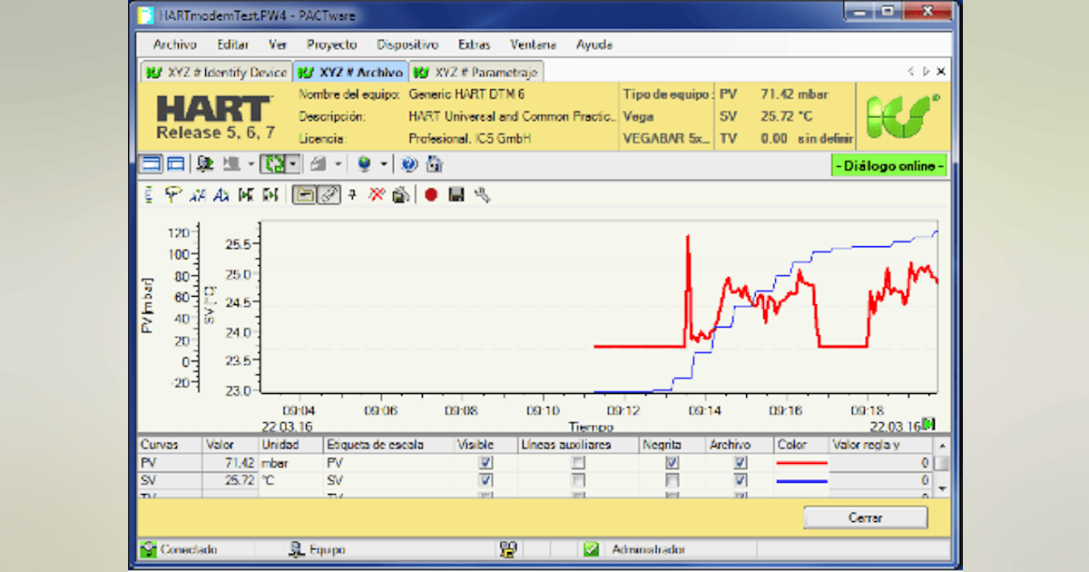Click the save measurement data icon
This screenshot has height=572, width=1089.
(456, 193)
